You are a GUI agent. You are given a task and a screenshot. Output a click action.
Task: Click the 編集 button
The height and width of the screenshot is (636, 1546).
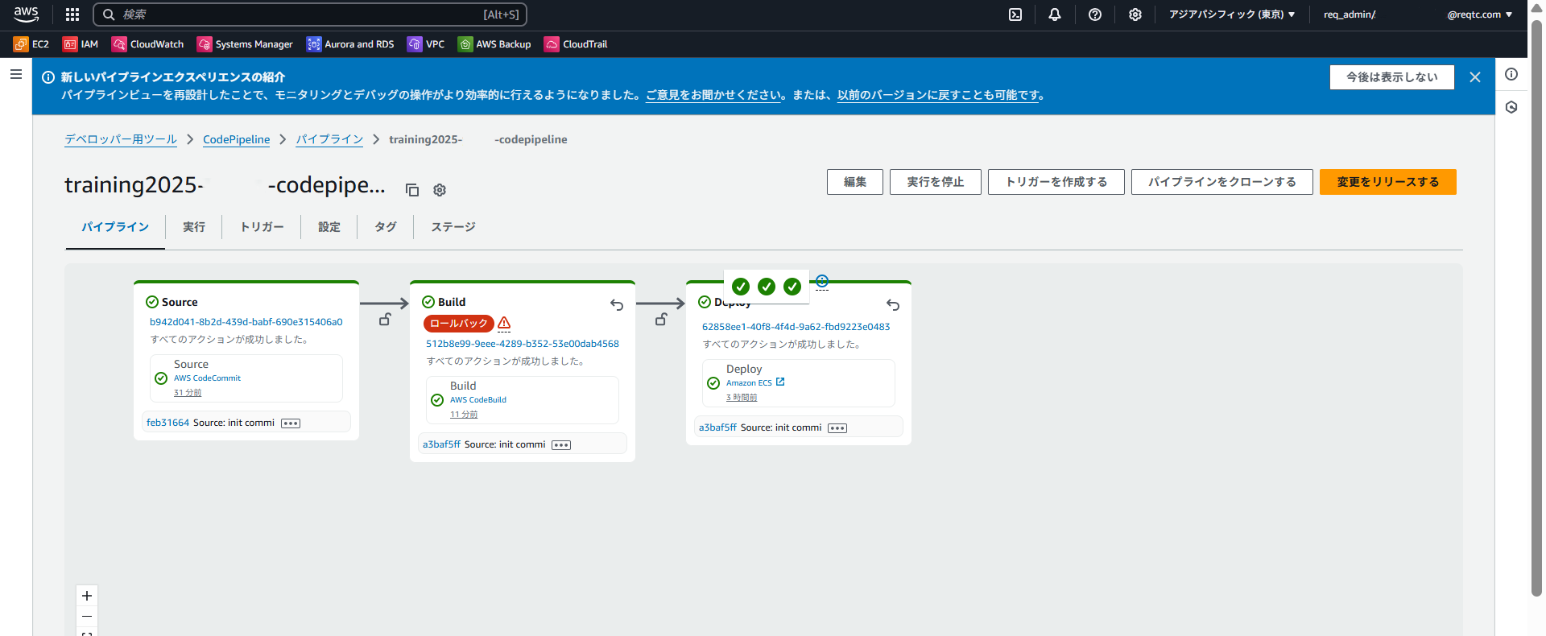(855, 182)
